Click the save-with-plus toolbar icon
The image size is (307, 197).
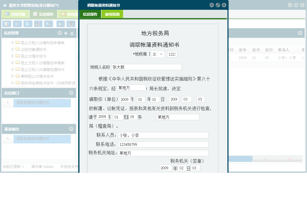point(60,24)
